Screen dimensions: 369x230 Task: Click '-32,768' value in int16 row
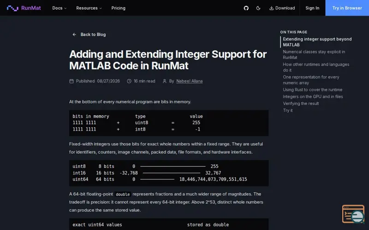click(129, 173)
